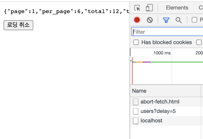Tick the checkbox right of the search icon
203x139 pixels.
[195, 20]
